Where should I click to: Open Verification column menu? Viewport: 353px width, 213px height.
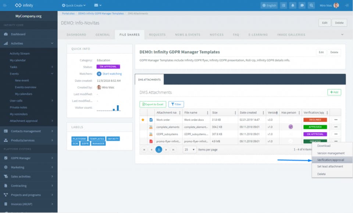coord(327,113)
